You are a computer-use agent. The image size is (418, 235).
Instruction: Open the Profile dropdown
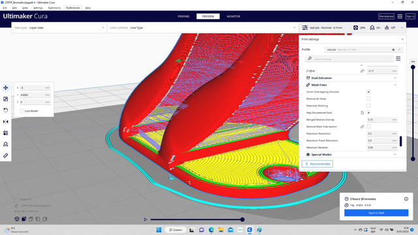[x=364, y=50]
